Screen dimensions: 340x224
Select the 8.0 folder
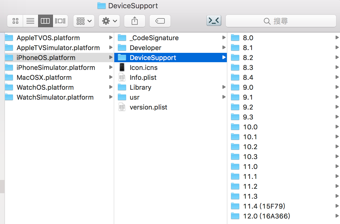[x=248, y=38]
